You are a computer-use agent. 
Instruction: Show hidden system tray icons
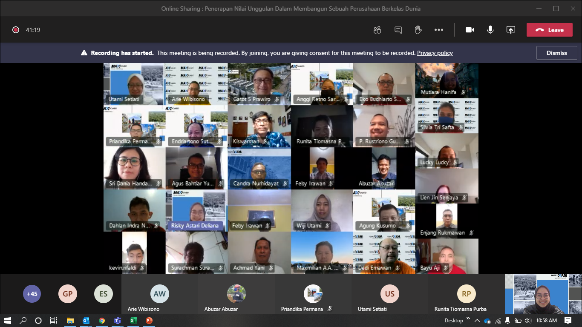pyautogui.click(x=477, y=321)
